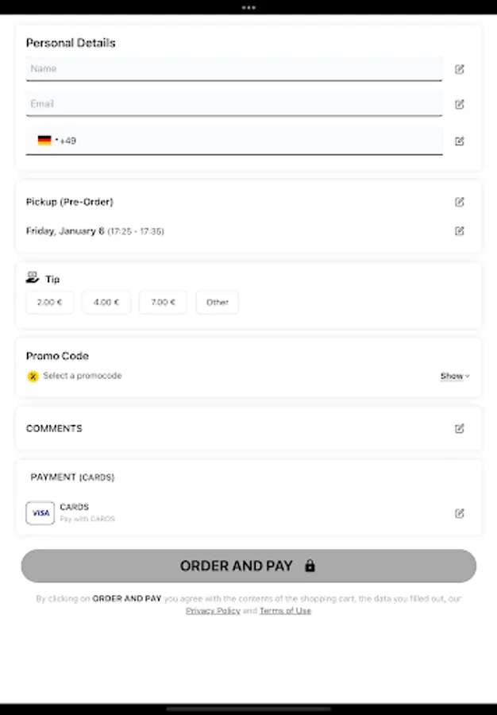Click the Select a promocode row
This screenshot has width=497, height=715.
[x=248, y=377]
